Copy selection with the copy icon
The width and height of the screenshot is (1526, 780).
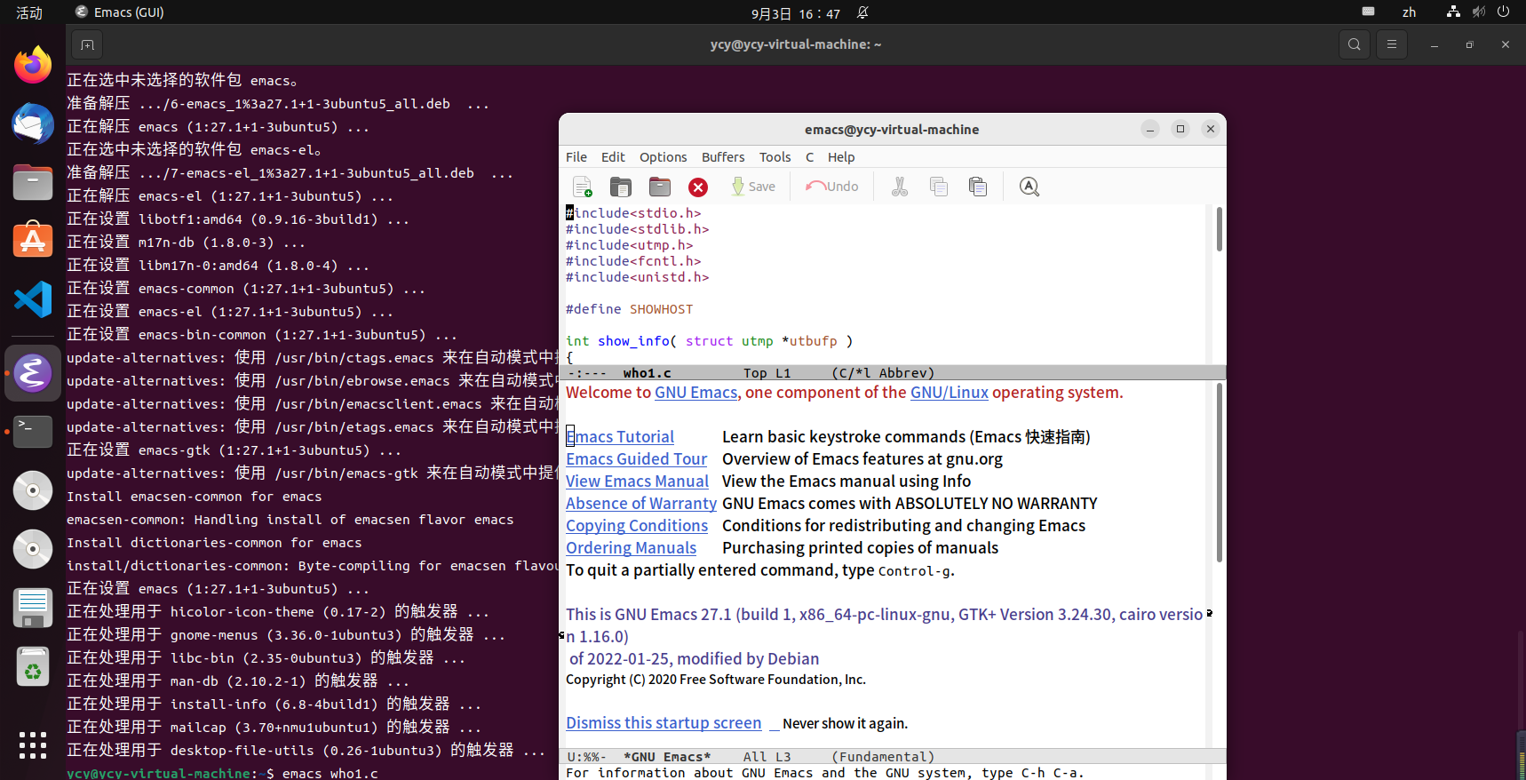pyautogui.click(x=939, y=187)
